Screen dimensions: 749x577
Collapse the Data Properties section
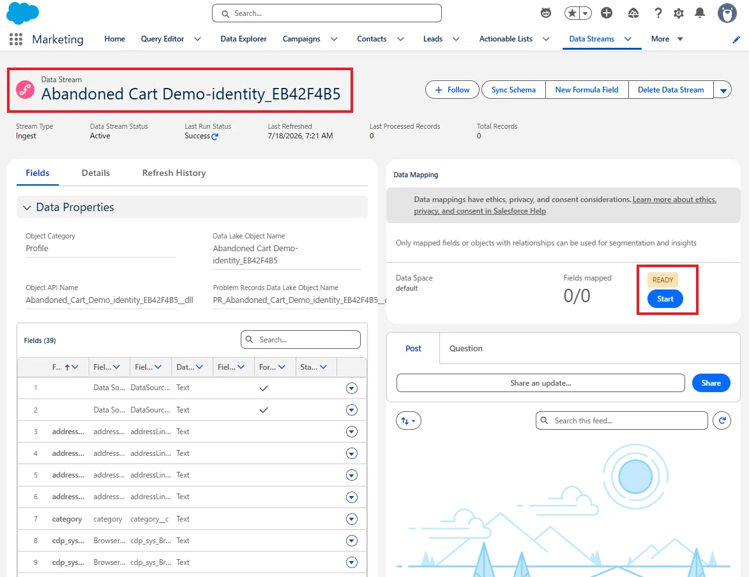(27, 207)
